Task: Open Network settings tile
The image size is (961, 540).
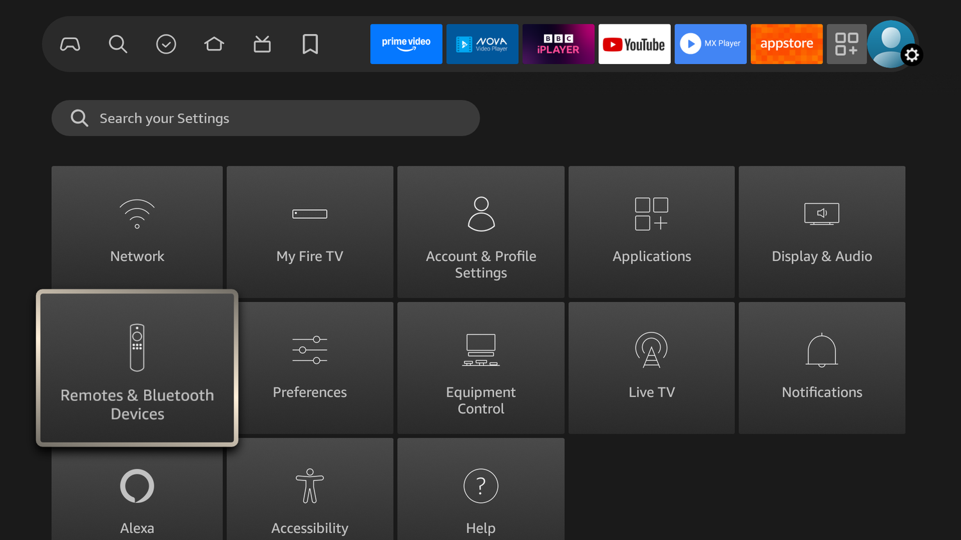Action: coord(137,228)
